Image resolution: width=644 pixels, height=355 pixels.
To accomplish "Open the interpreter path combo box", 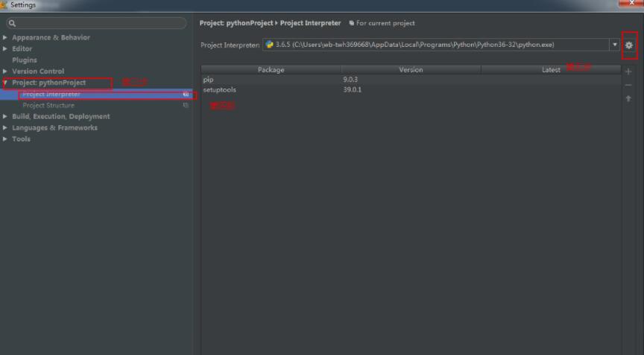I will click(441, 45).
